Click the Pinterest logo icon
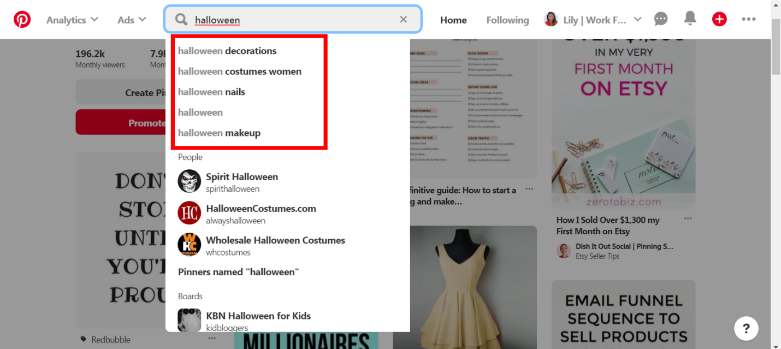Image resolution: width=781 pixels, height=349 pixels. [x=22, y=20]
